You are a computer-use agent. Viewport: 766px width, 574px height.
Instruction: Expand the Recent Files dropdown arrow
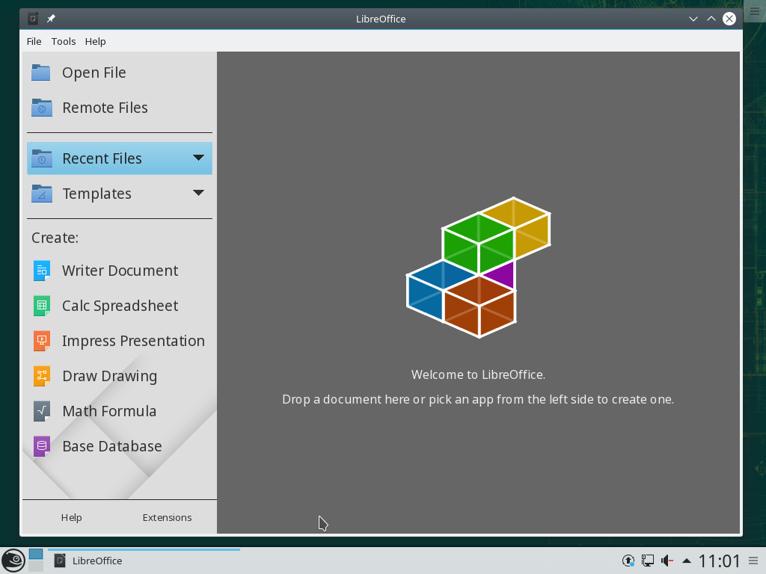pyautogui.click(x=198, y=158)
